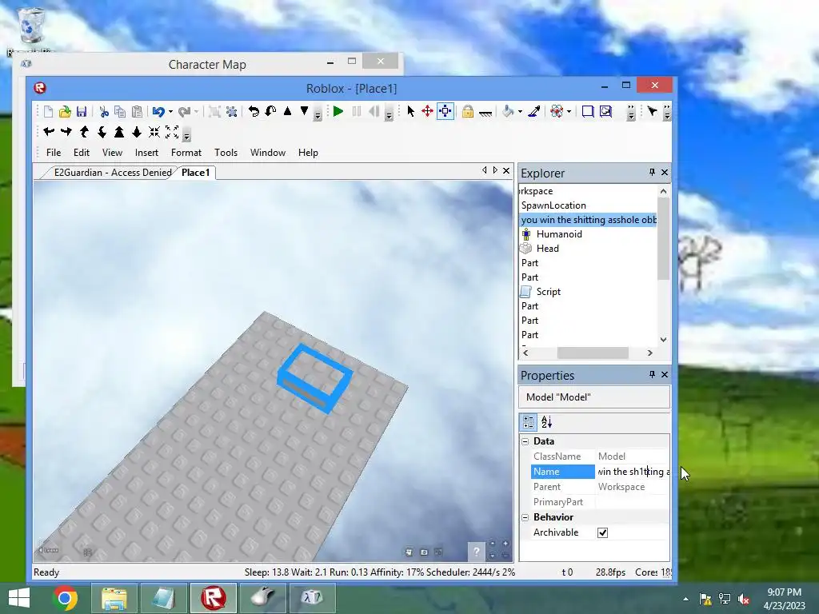Run the game with green play button

338,111
